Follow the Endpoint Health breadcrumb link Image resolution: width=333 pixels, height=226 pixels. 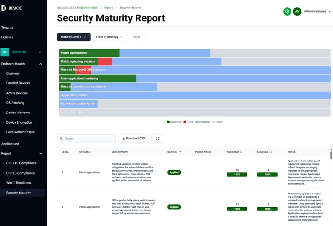pos(87,8)
